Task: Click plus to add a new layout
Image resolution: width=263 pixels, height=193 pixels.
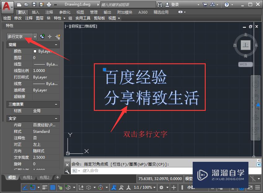Action: tap(58, 178)
